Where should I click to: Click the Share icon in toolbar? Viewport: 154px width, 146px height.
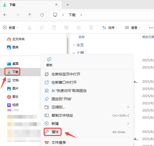pyautogui.click(x=79, y=28)
